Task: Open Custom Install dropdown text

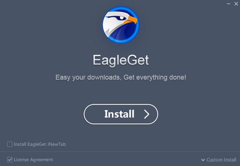Action: (221, 160)
